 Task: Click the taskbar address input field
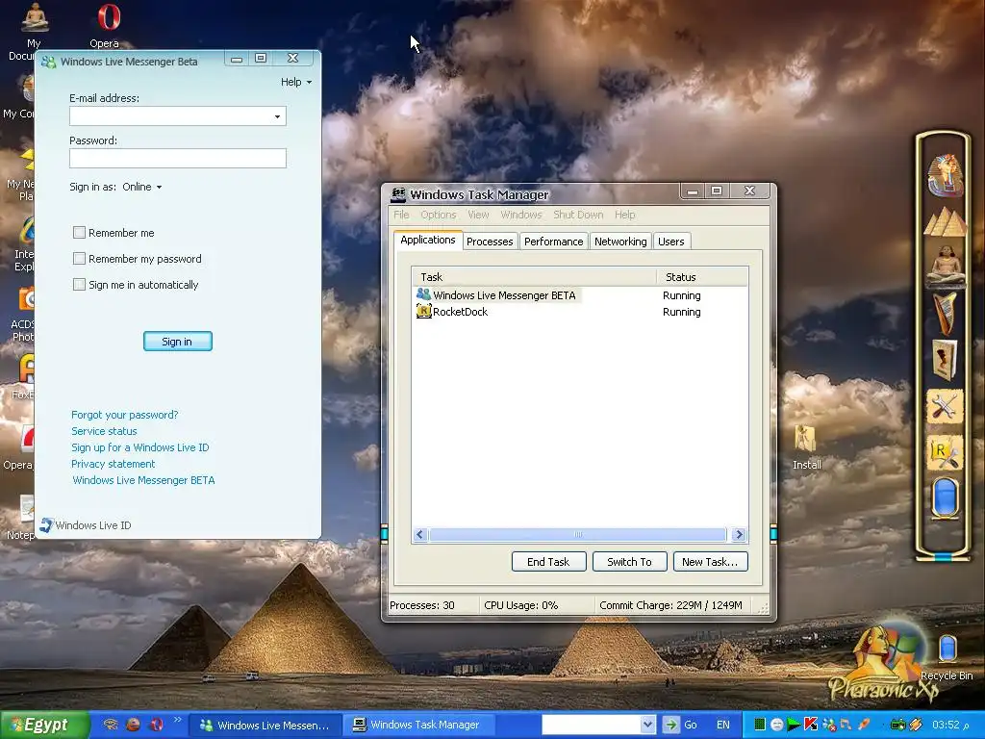pyautogui.click(x=592, y=725)
